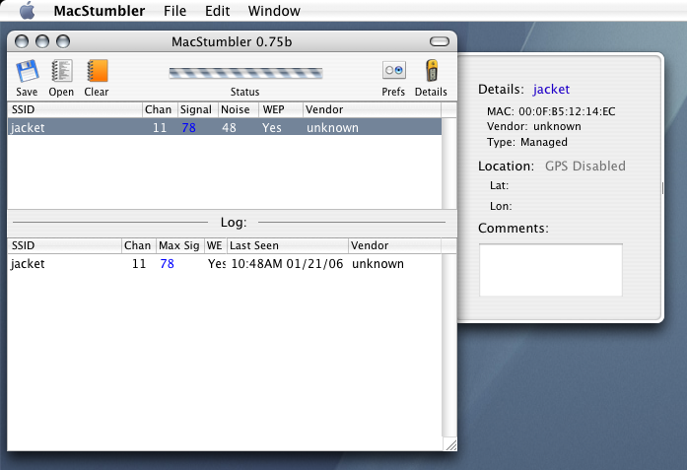Click the scanning status progress bar
Screen dimensions: 687x470
click(x=245, y=72)
